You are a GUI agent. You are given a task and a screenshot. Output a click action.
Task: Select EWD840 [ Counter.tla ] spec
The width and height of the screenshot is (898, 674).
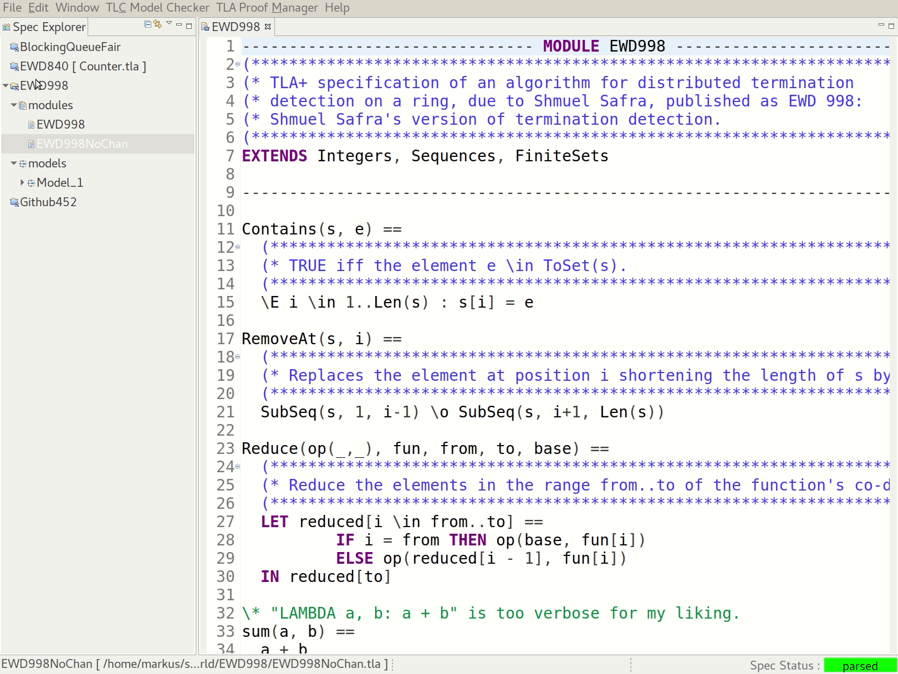click(x=83, y=66)
